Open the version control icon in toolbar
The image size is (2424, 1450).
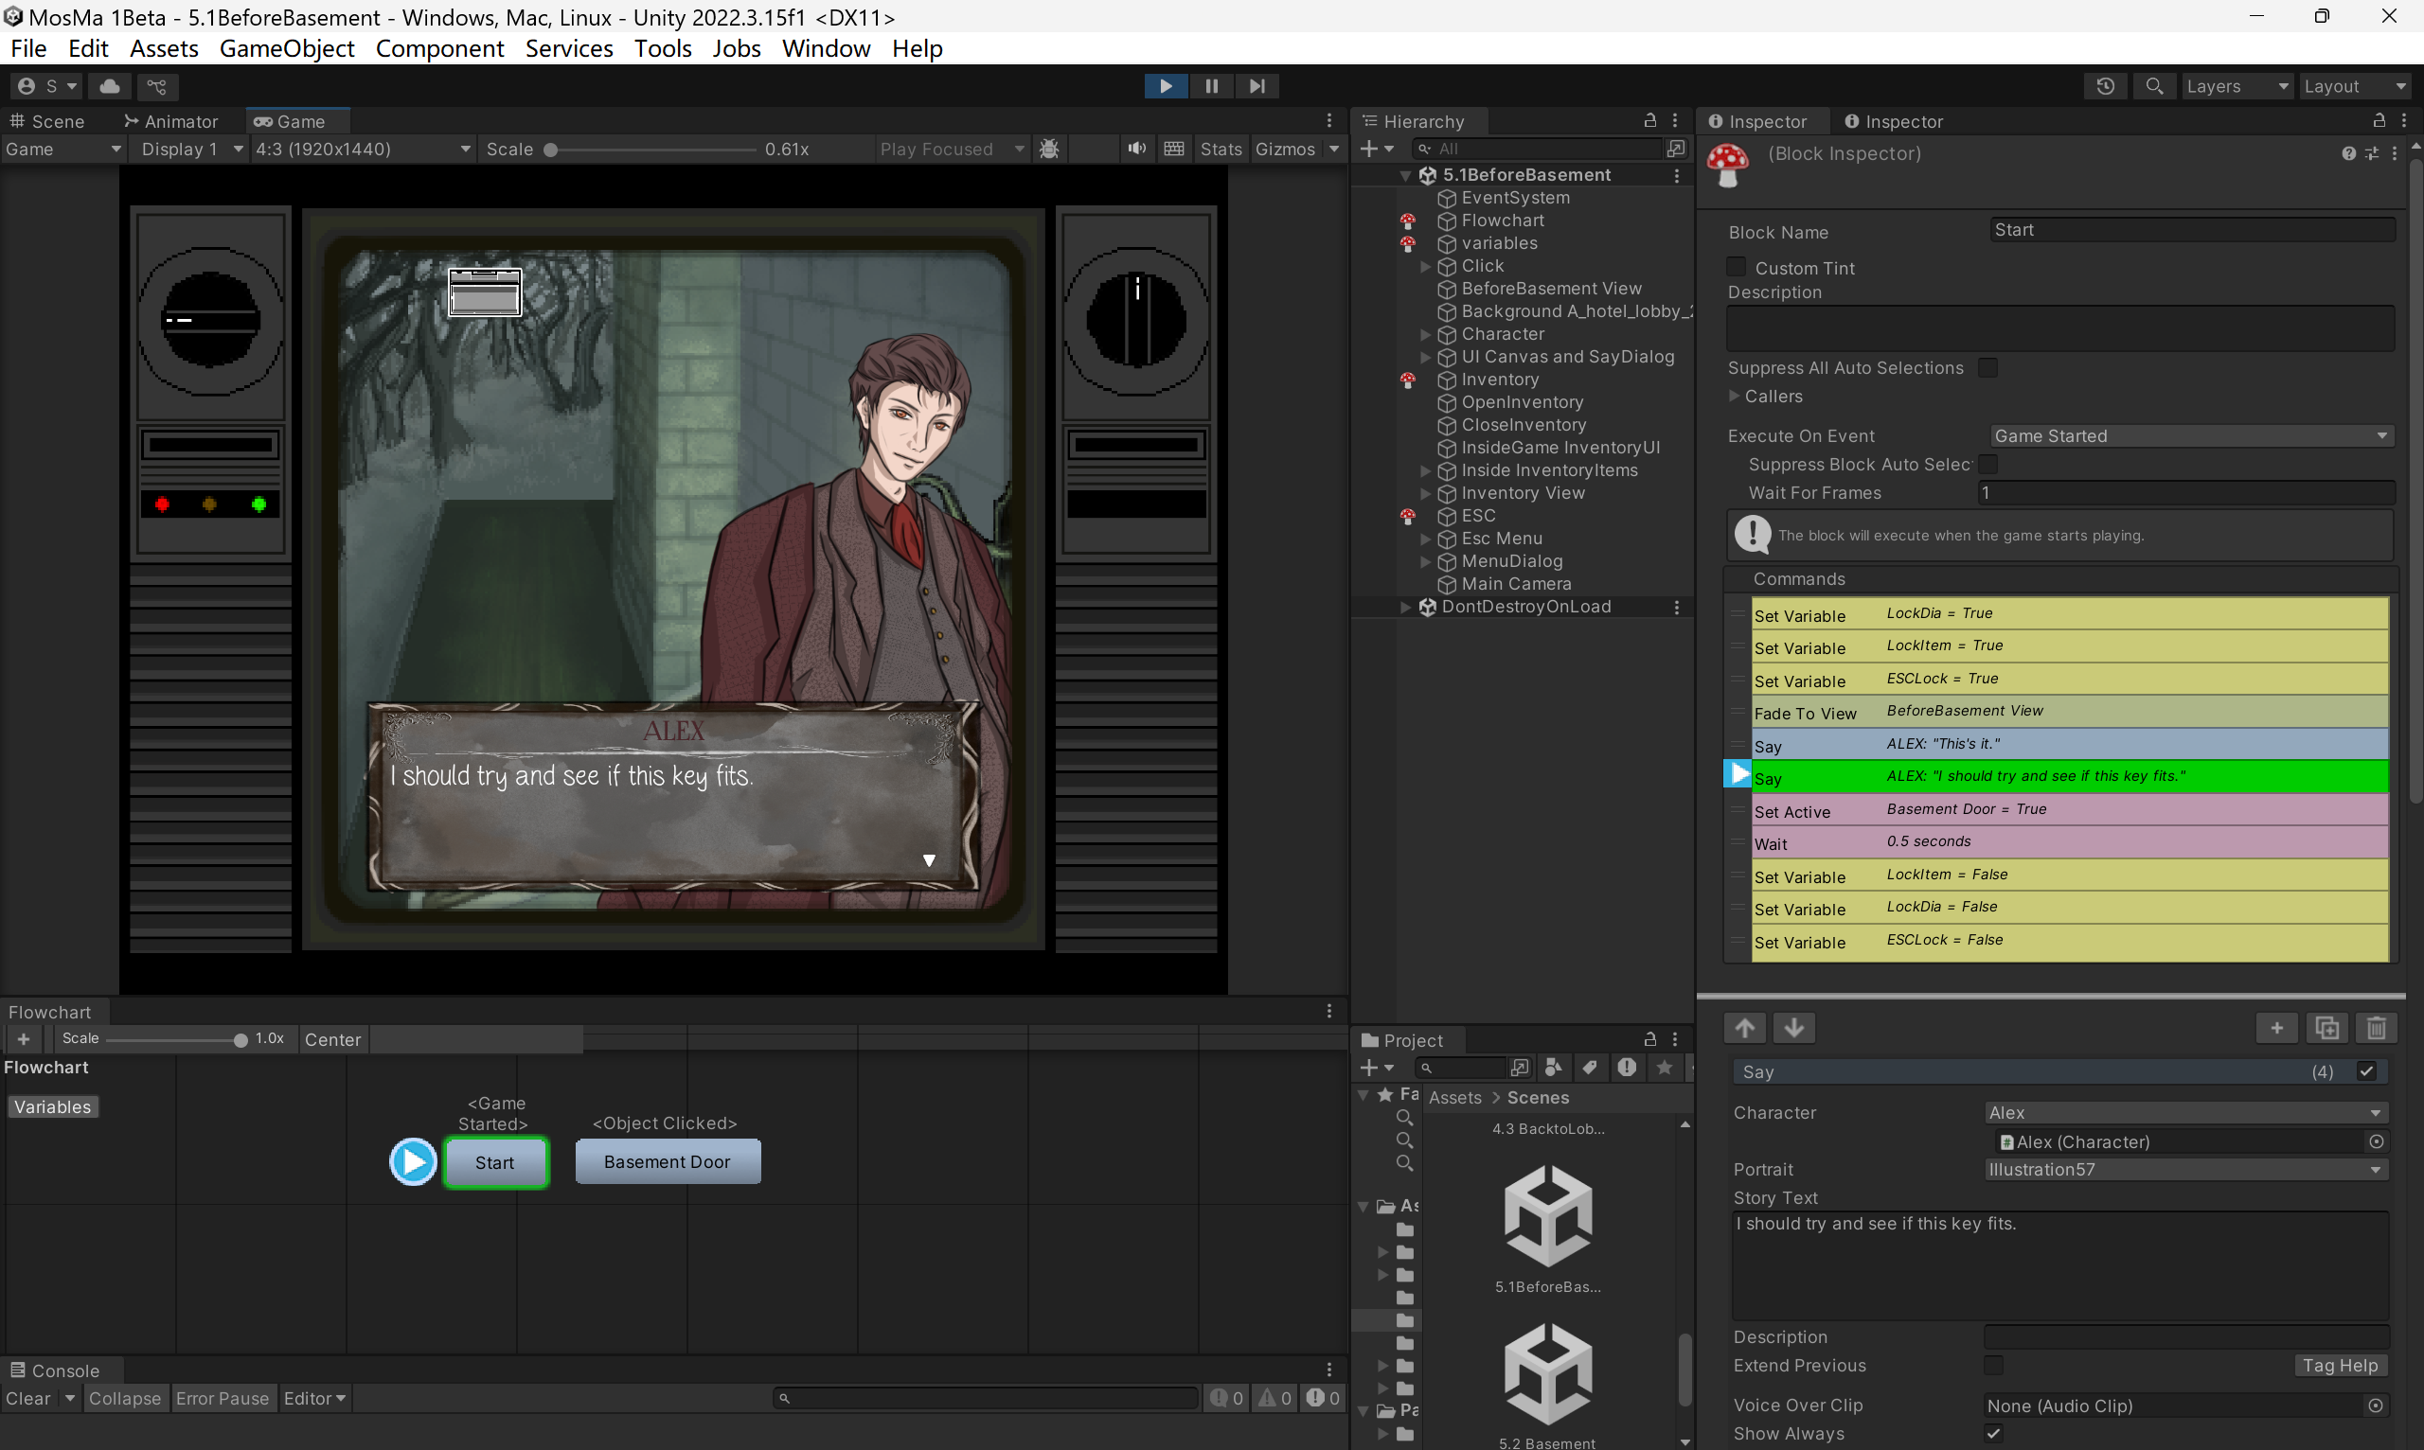[156, 86]
